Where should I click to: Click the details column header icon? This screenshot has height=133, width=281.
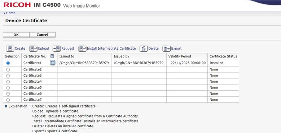point(52,56)
